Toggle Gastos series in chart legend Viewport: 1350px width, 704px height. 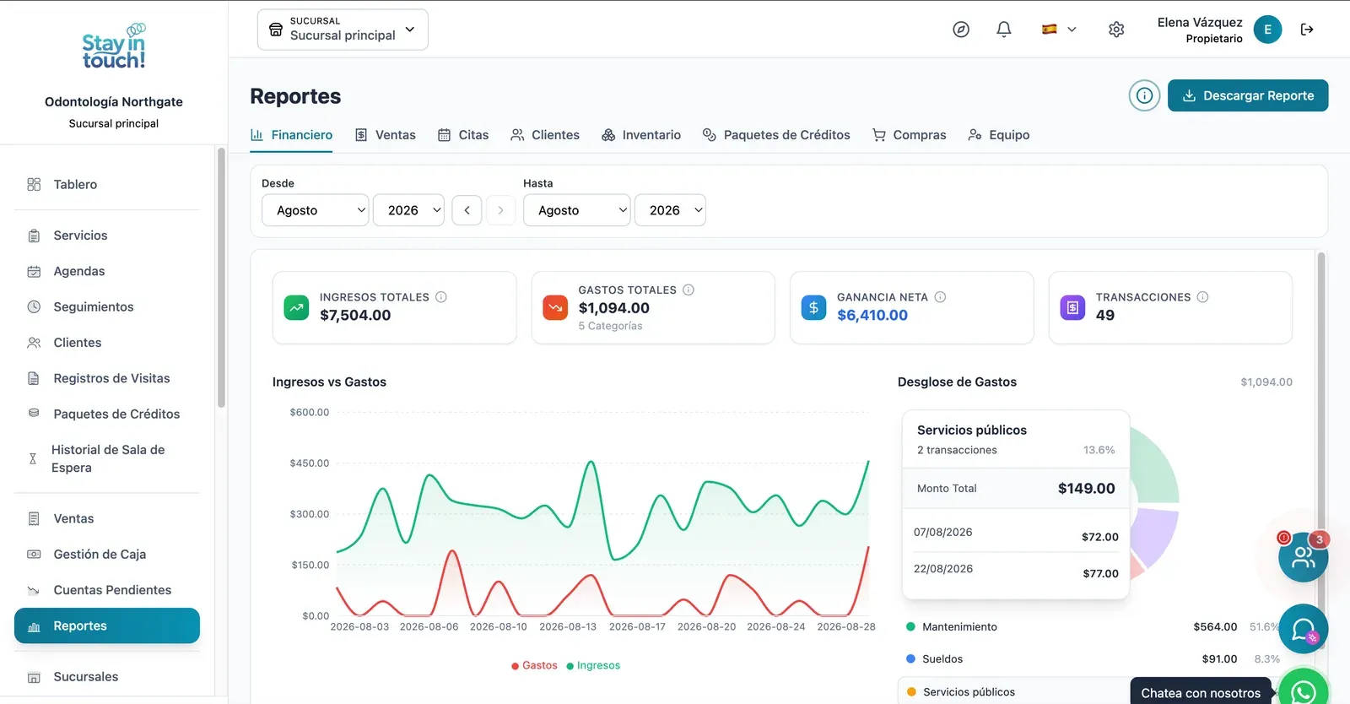[534, 665]
